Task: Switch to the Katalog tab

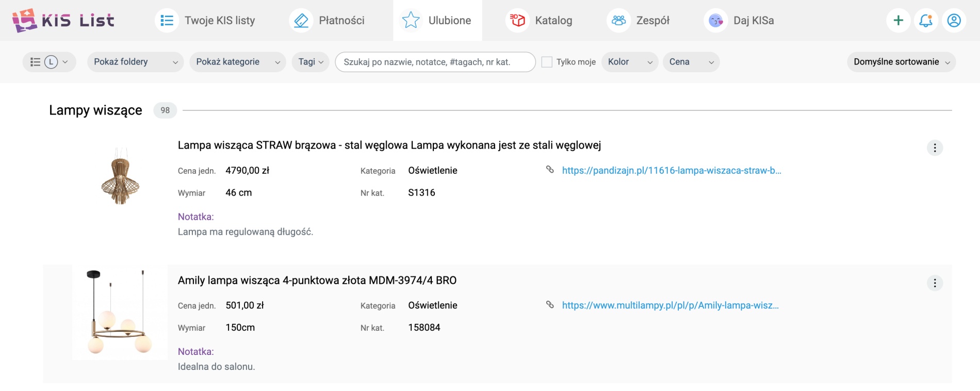Action: point(540,21)
